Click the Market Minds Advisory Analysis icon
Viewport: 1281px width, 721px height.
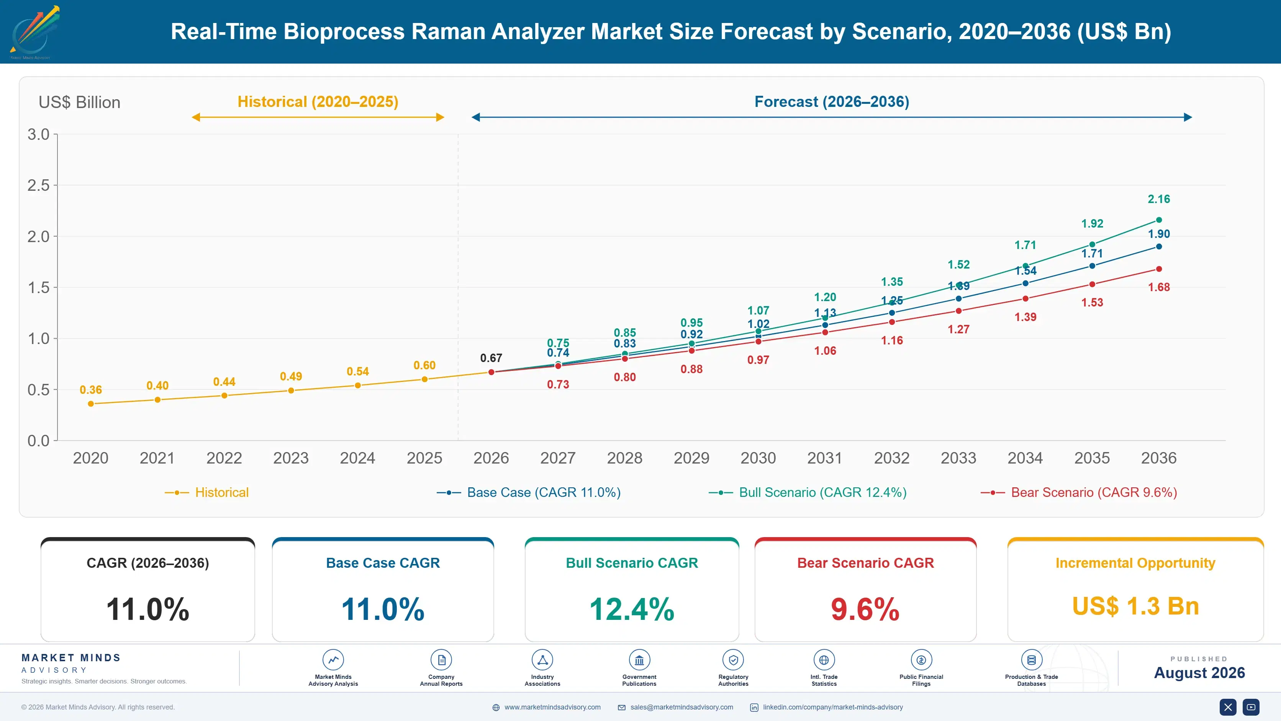[x=333, y=660]
